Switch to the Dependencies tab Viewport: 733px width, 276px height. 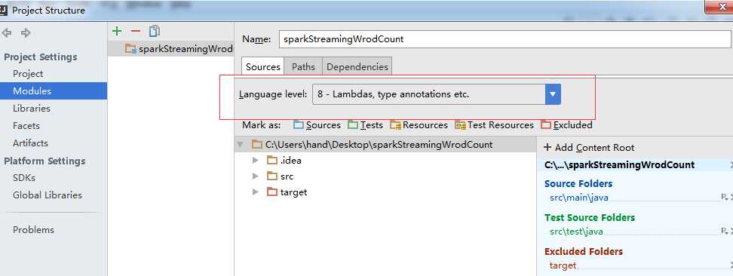point(357,66)
